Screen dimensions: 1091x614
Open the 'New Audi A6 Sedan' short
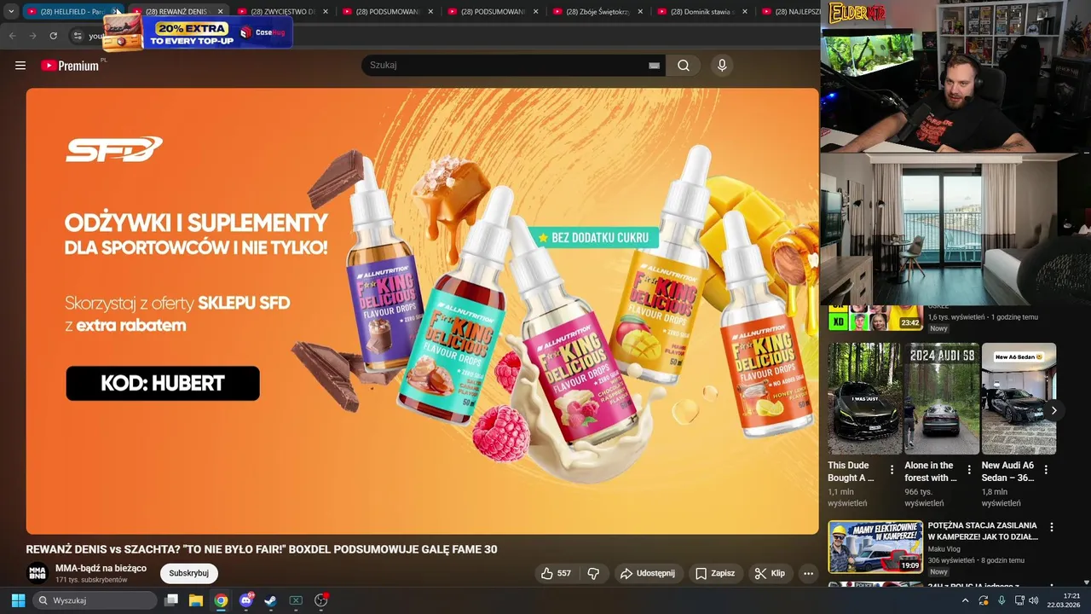click(1019, 398)
